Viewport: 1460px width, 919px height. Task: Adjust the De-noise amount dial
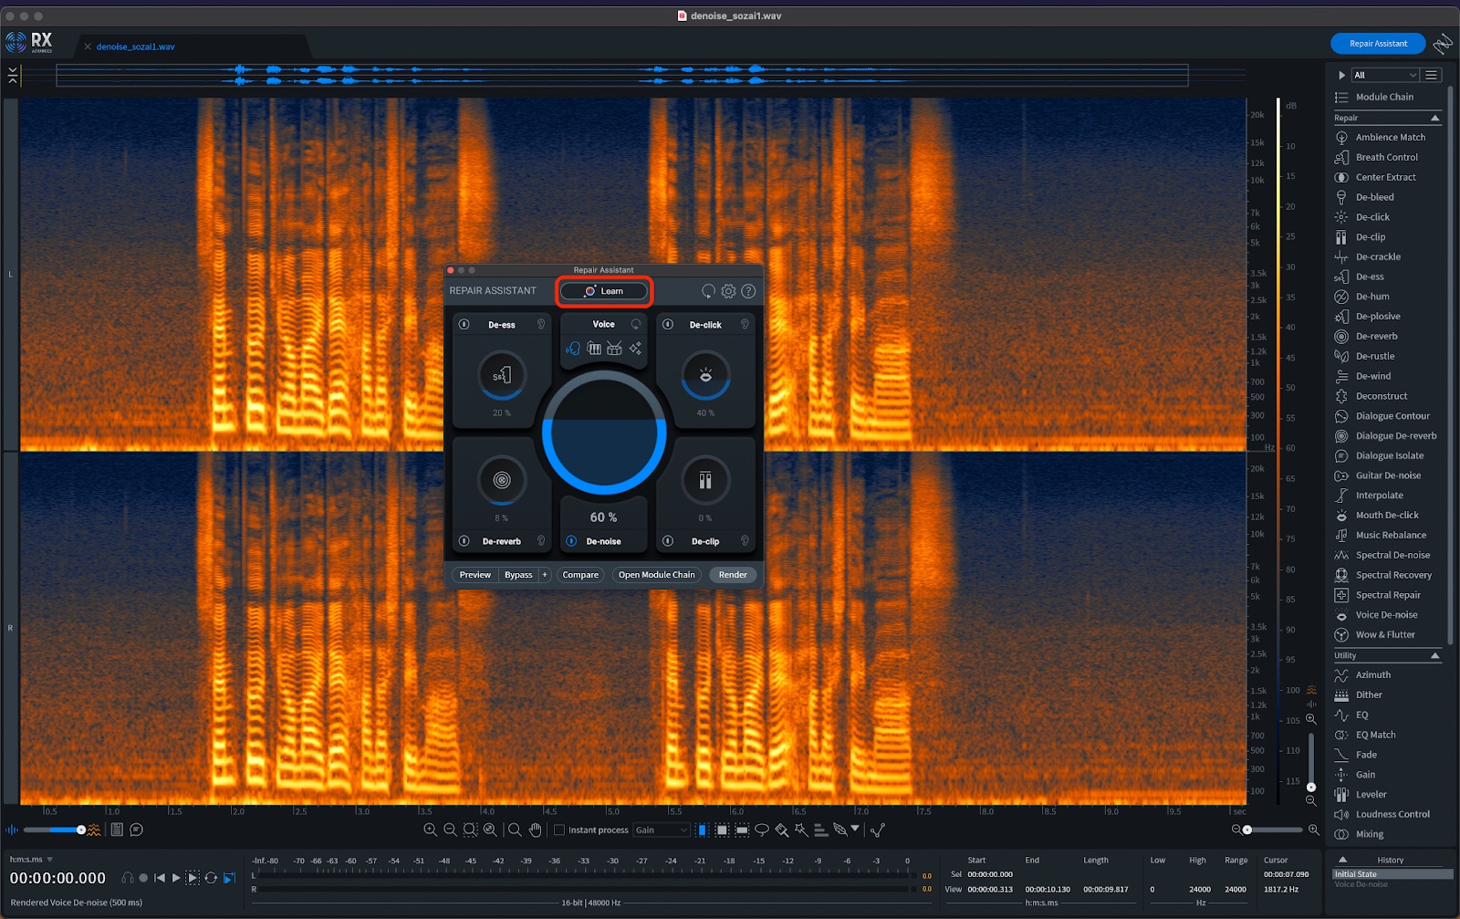click(604, 433)
